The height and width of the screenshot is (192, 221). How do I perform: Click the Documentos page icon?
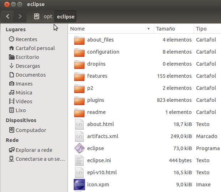coord(11,75)
